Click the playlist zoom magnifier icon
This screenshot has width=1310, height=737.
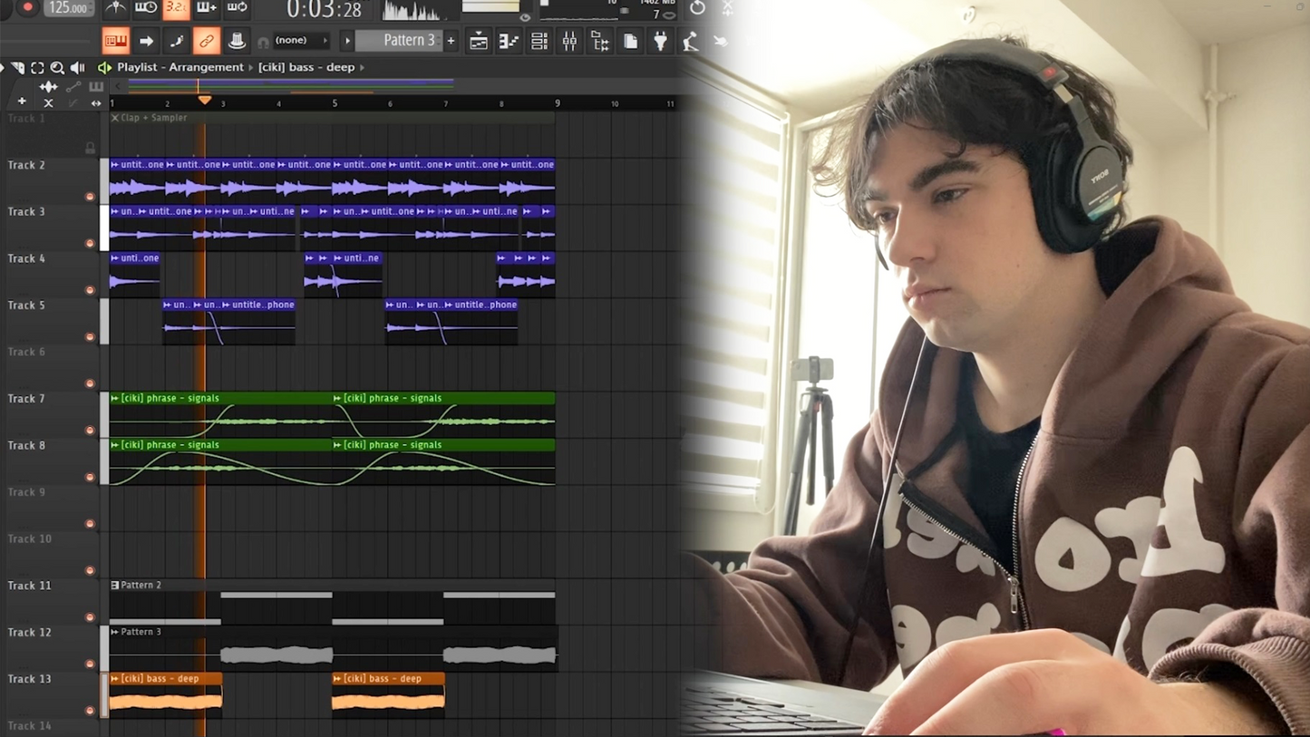coord(57,67)
